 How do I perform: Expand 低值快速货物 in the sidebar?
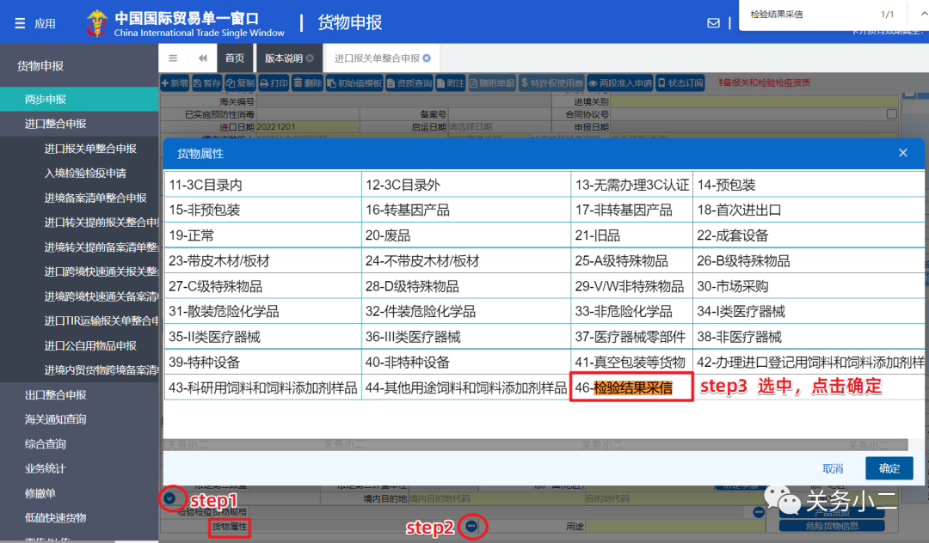[79, 517]
